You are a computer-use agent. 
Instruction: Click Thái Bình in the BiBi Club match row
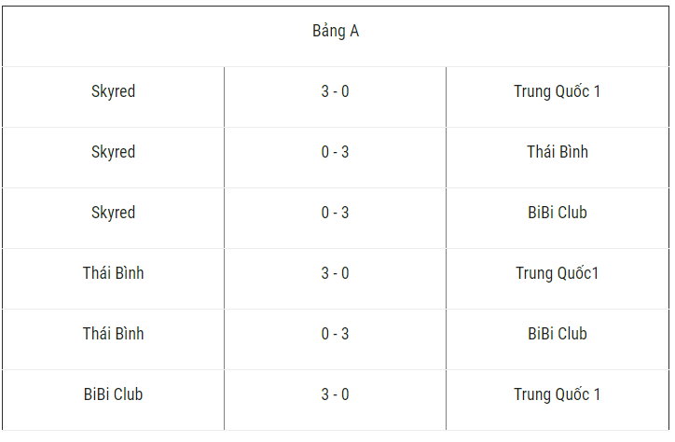coord(113,334)
